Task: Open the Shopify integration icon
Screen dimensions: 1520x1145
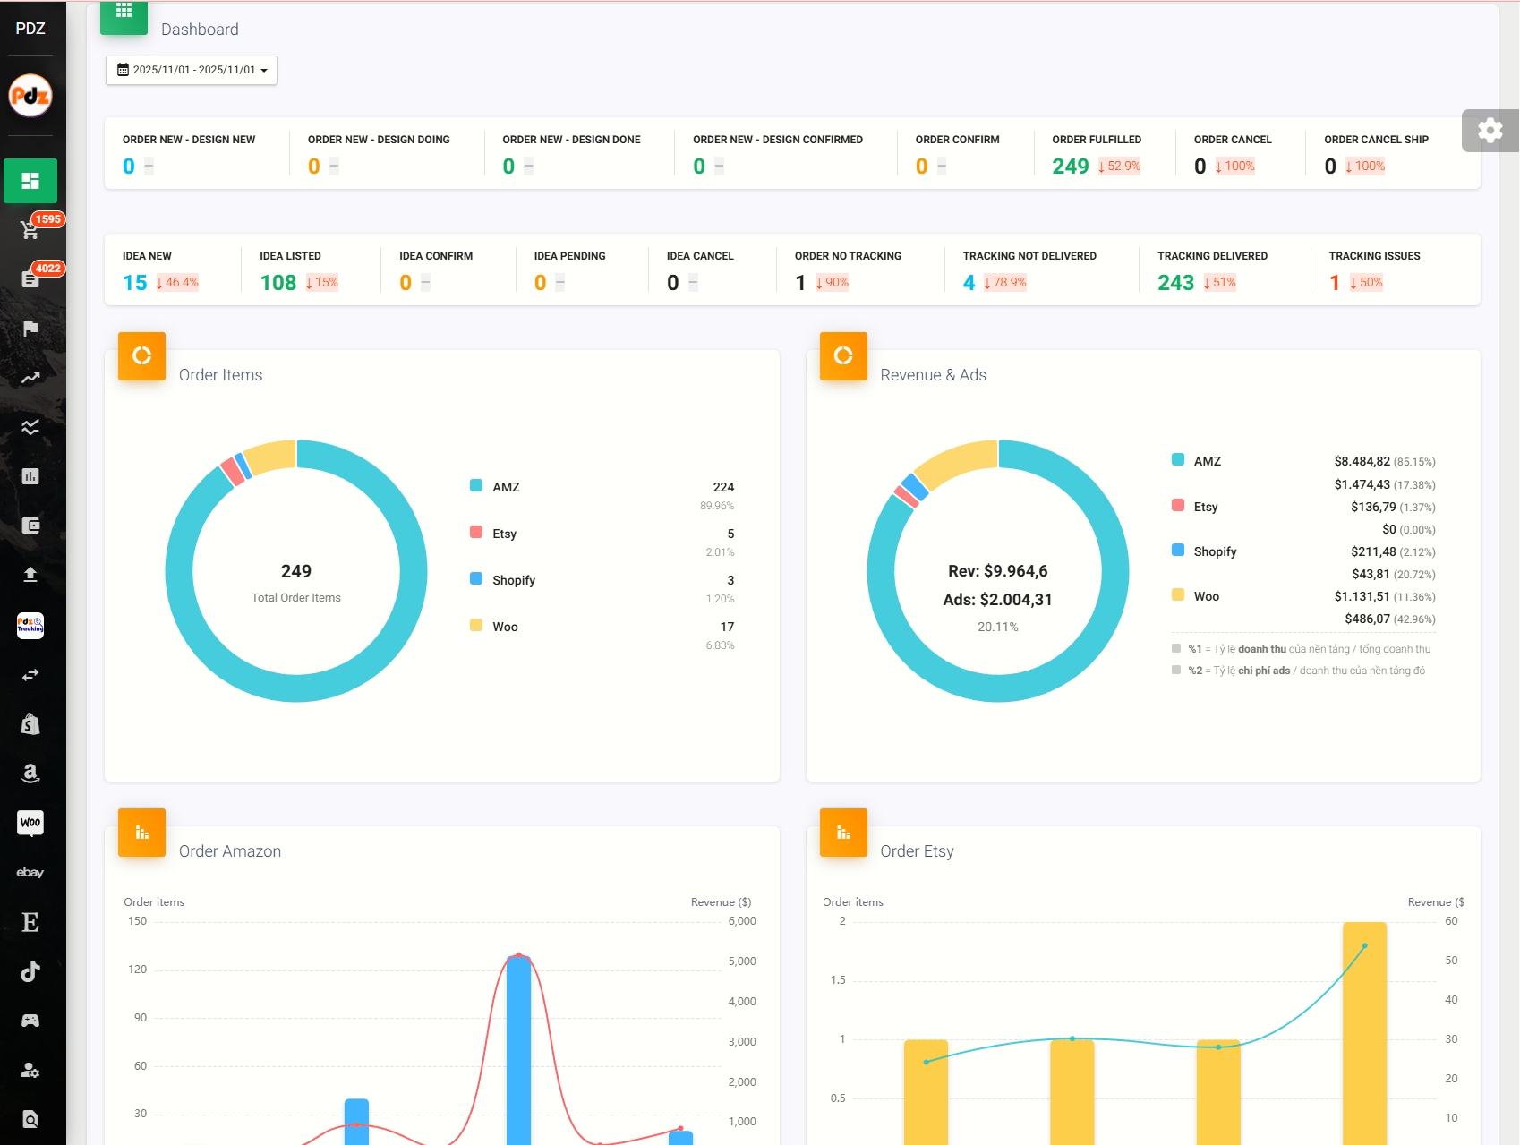Action: (x=30, y=724)
